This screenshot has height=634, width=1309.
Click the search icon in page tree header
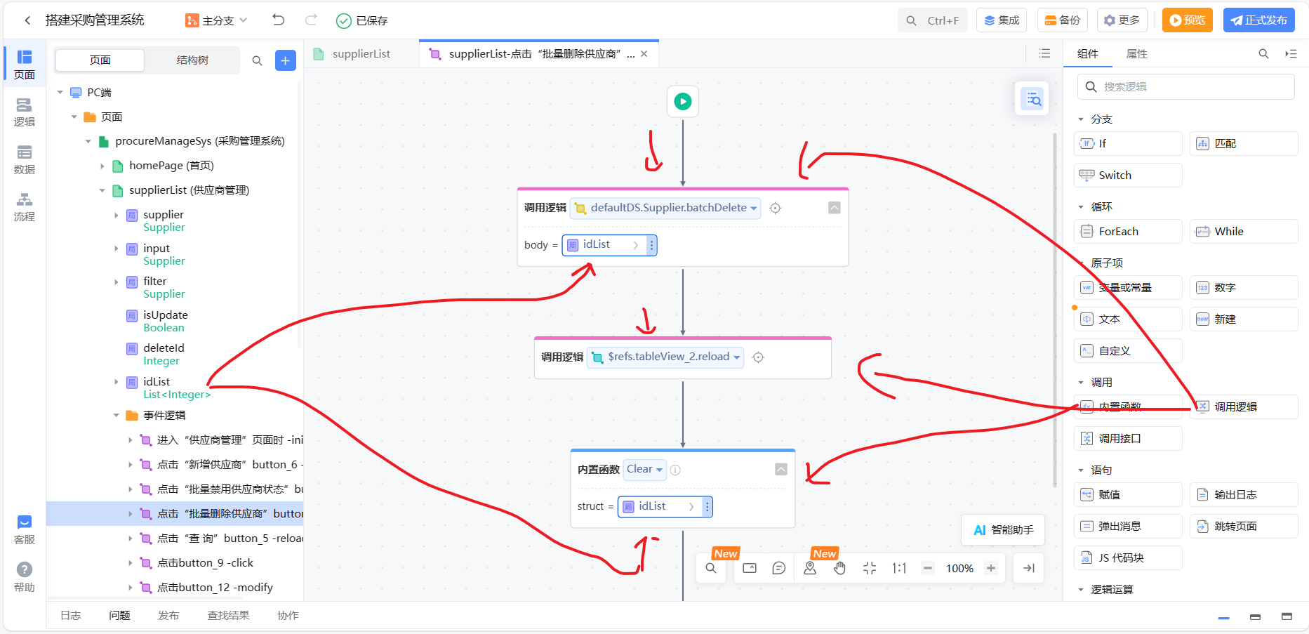point(257,61)
